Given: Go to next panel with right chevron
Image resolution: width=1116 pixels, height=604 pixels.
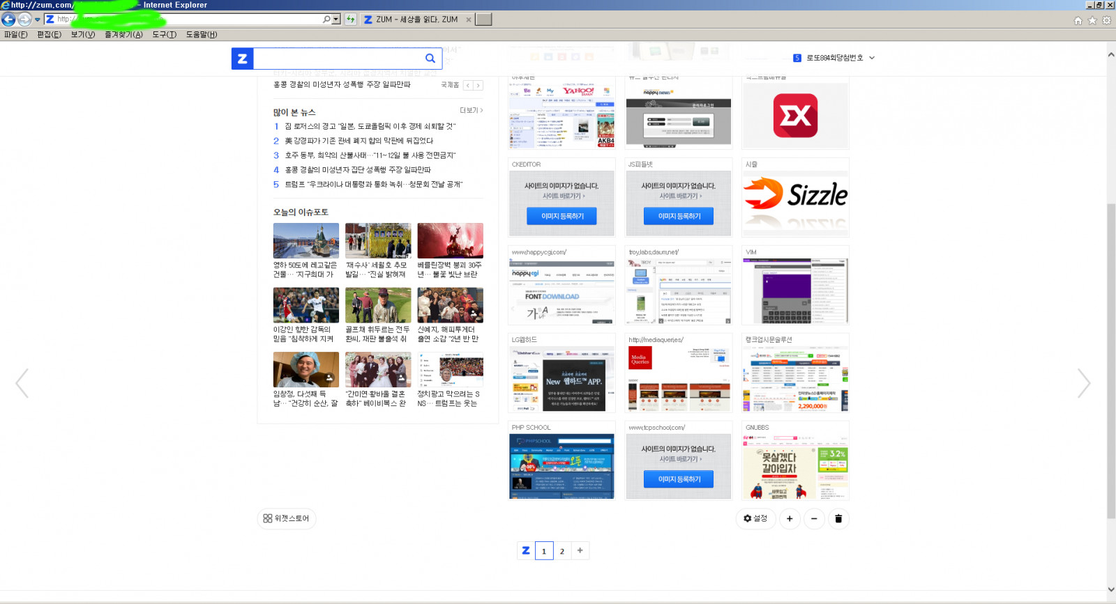Looking at the screenshot, I should click(1083, 383).
